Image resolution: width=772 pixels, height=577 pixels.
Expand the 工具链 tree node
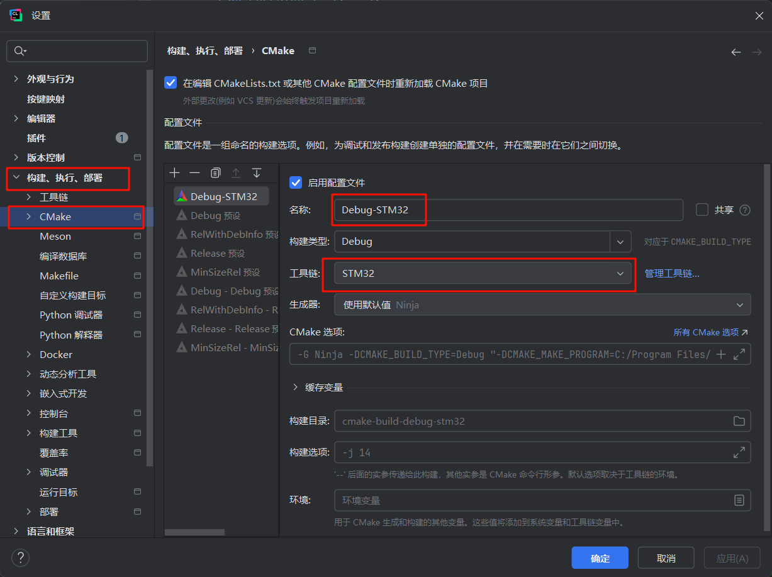29,198
